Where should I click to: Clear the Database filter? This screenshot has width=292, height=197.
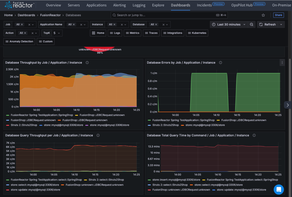click(163, 25)
